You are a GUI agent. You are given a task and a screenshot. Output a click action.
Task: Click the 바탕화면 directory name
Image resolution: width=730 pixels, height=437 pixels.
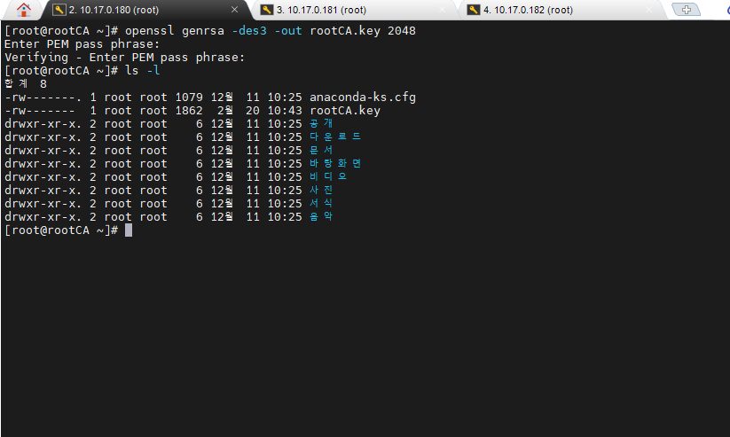[335, 163]
